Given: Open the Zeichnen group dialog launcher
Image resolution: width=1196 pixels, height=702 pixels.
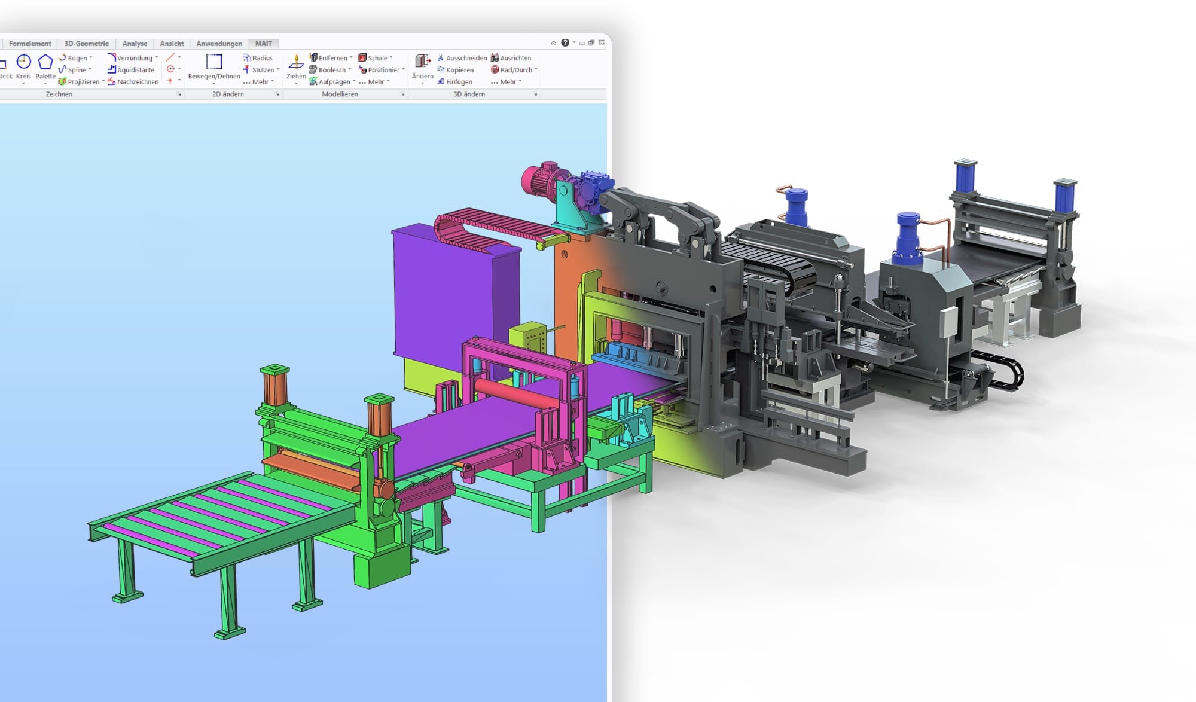Looking at the screenshot, I should 179,94.
